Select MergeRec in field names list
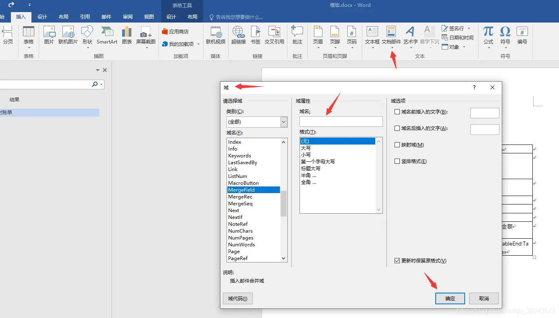Image resolution: width=559 pixels, height=318 pixels. (254, 196)
